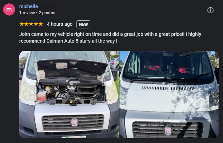Click the report review flag icon
This screenshot has width=223, height=143.
pos(210,10)
